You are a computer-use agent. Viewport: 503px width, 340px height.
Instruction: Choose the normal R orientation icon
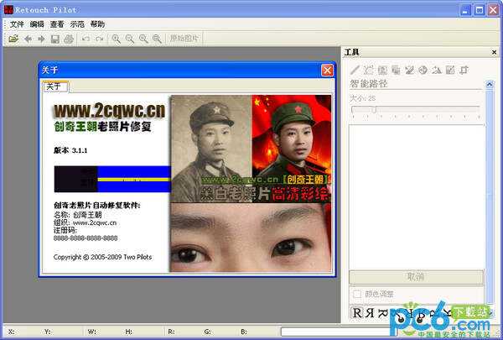click(x=357, y=312)
